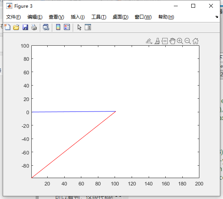This screenshot has height=199, width=223.
Task: Open the 工具(T) menu
Action: tap(99, 17)
